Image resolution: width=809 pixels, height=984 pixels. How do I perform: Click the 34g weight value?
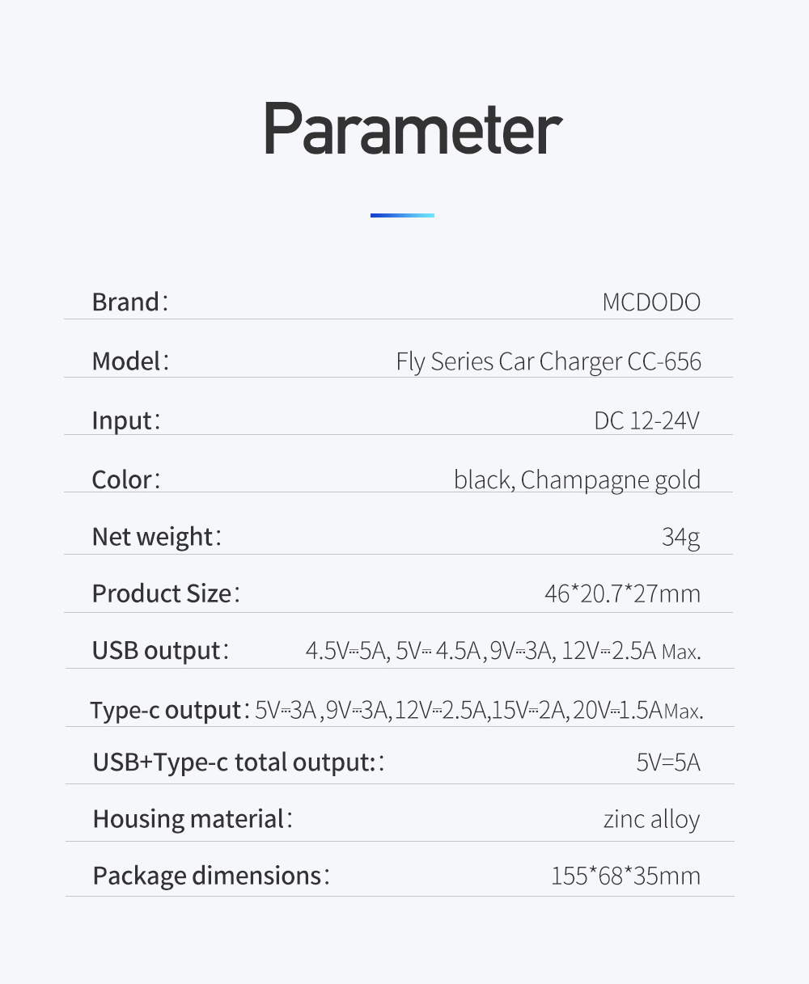[681, 538]
